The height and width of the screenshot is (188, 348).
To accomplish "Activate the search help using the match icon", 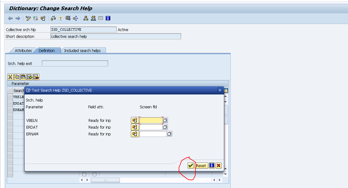I will (61, 18).
